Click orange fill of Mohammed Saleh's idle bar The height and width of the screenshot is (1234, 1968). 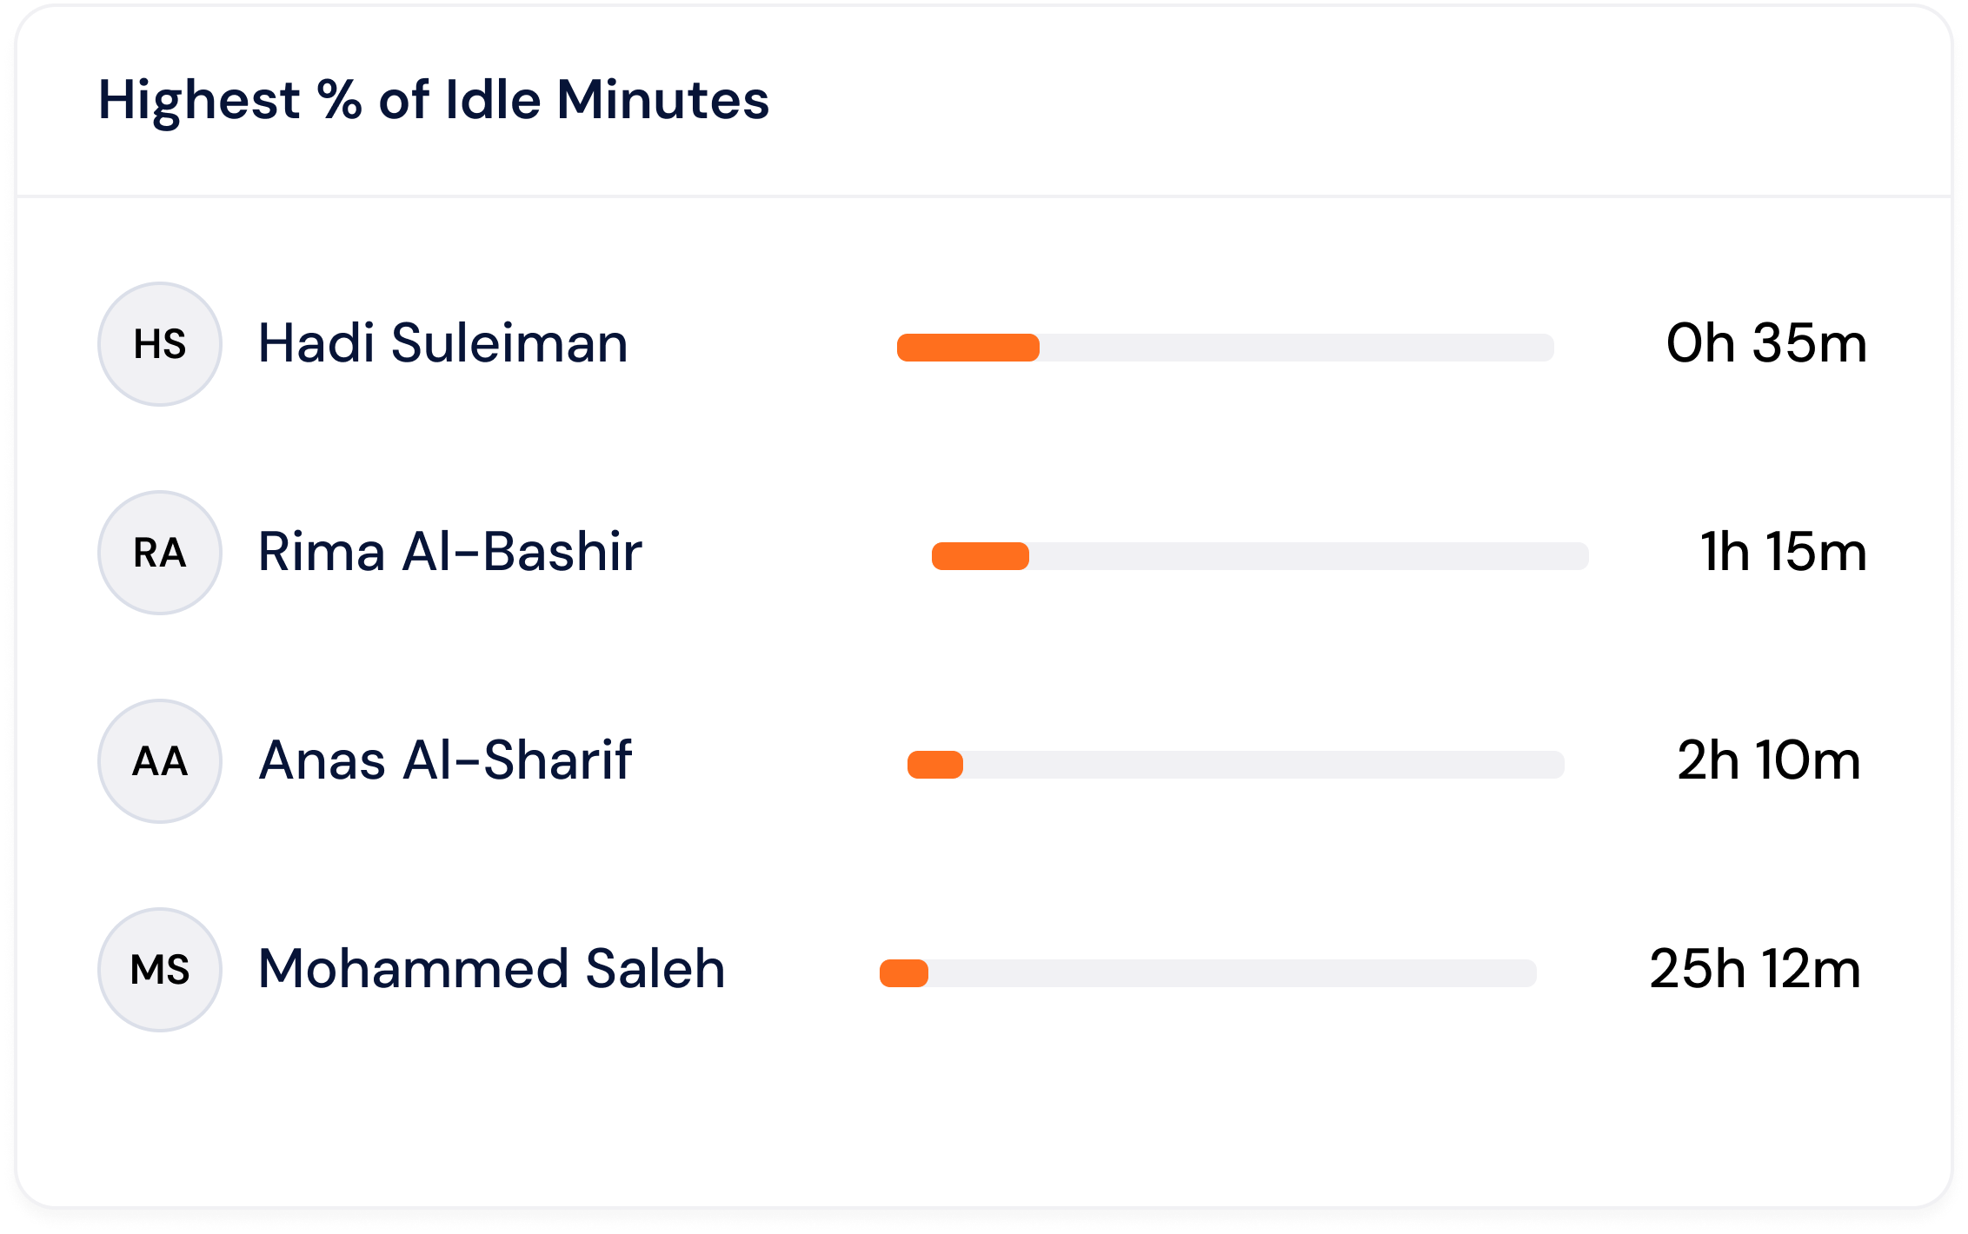point(903,973)
